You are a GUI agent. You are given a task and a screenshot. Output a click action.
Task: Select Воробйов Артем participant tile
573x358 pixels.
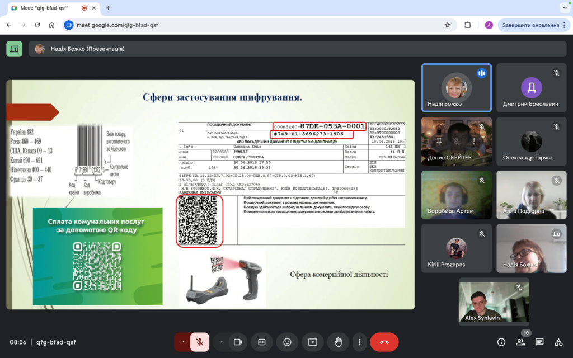point(457,195)
